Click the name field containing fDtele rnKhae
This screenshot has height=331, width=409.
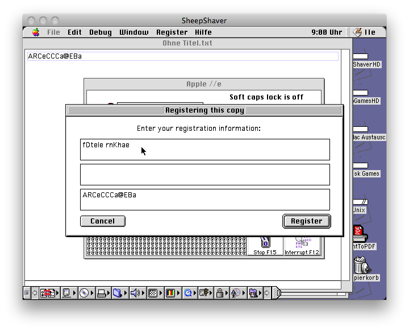[204, 150]
